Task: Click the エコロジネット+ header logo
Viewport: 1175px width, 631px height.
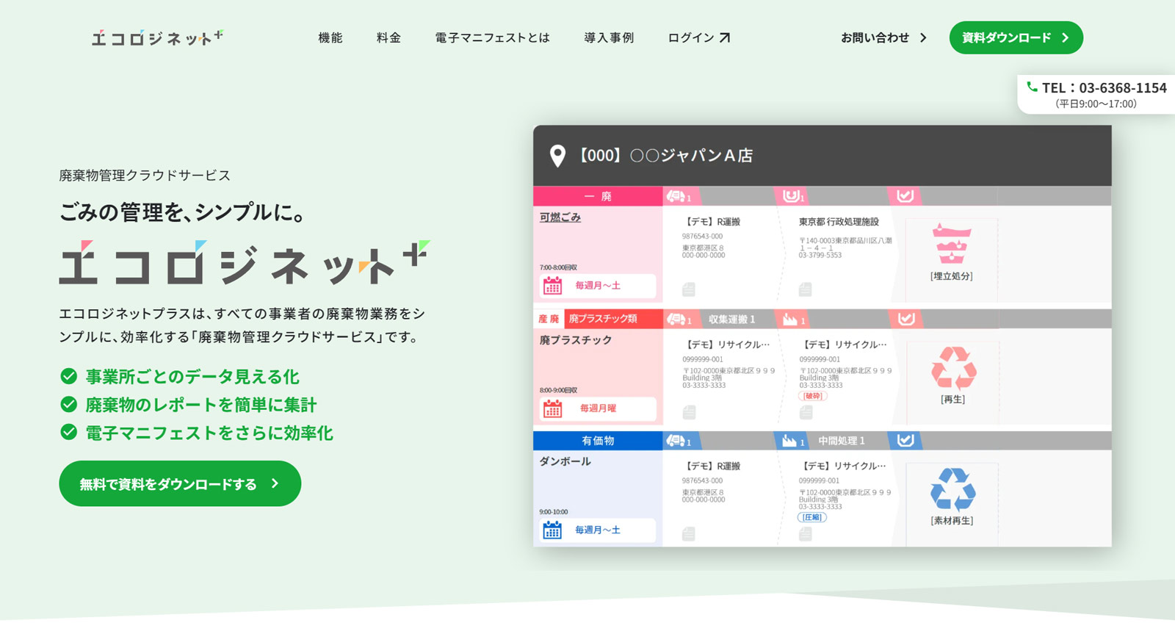Action: pyautogui.click(x=157, y=37)
